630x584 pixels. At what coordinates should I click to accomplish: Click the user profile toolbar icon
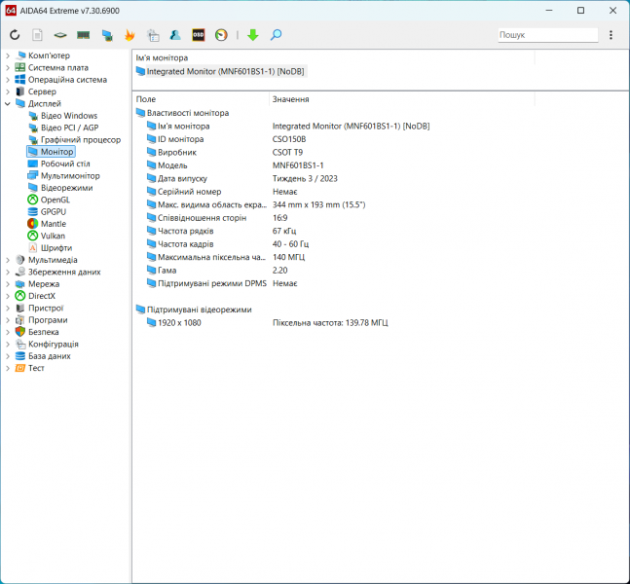[175, 35]
